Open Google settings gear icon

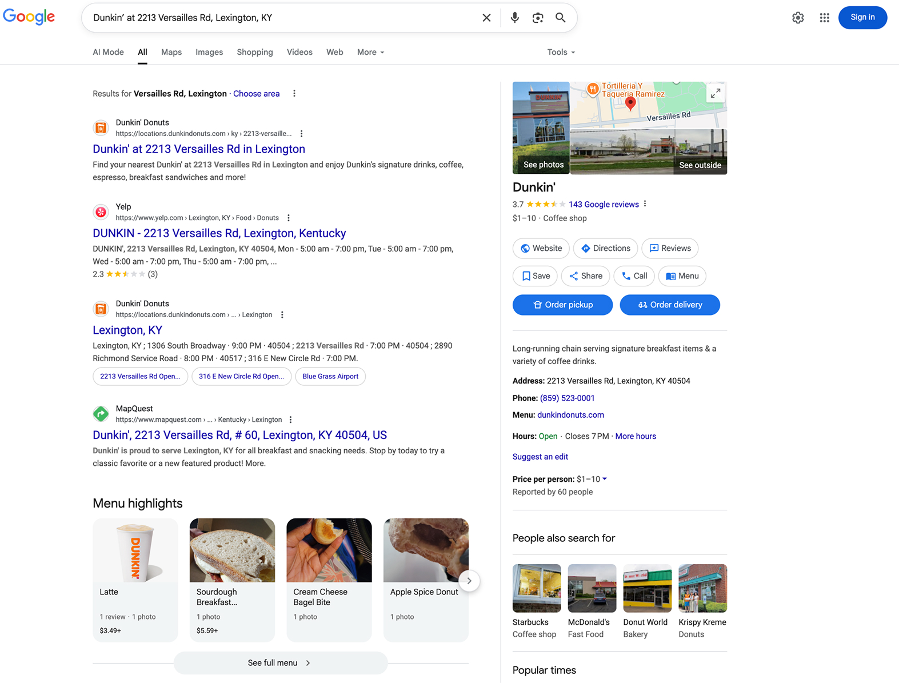click(798, 18)
